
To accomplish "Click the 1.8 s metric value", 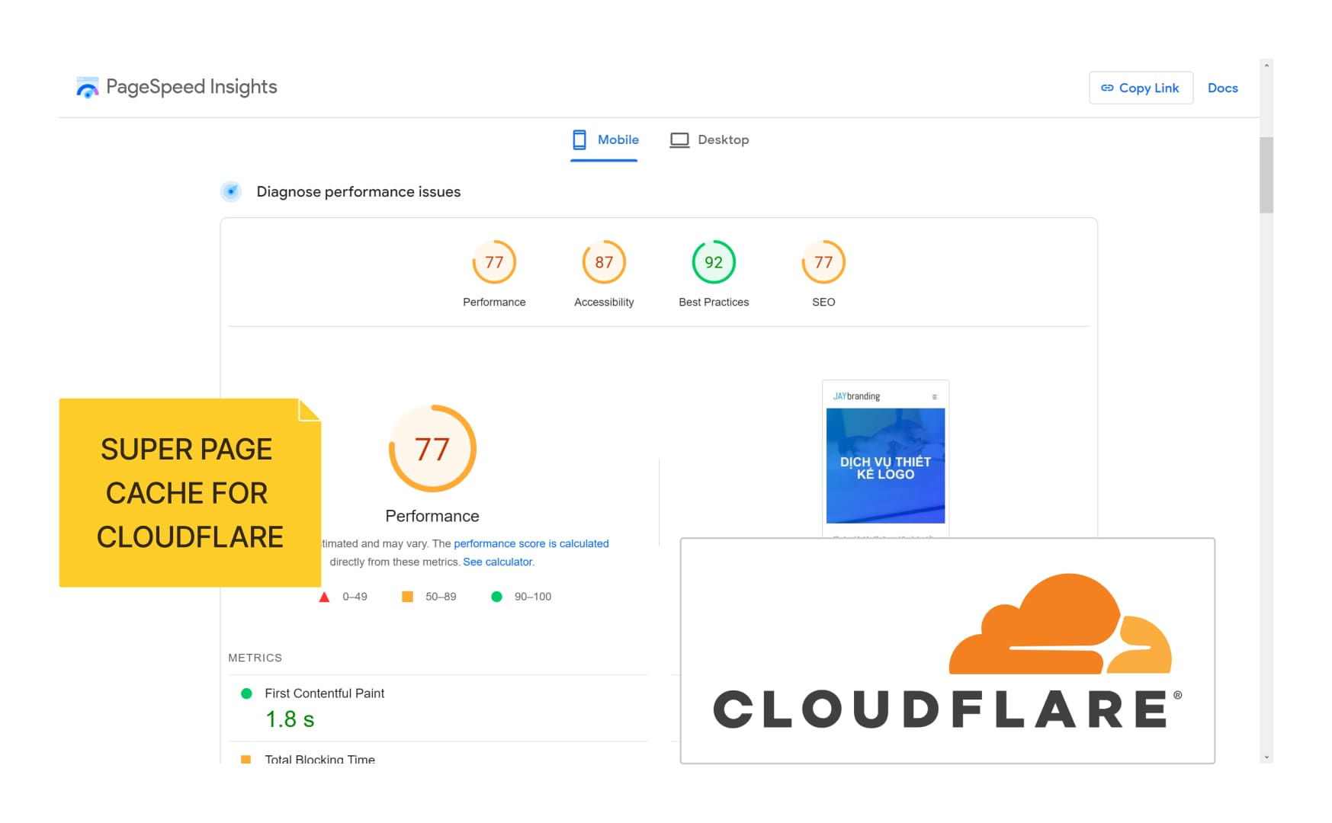I will 290,719.
